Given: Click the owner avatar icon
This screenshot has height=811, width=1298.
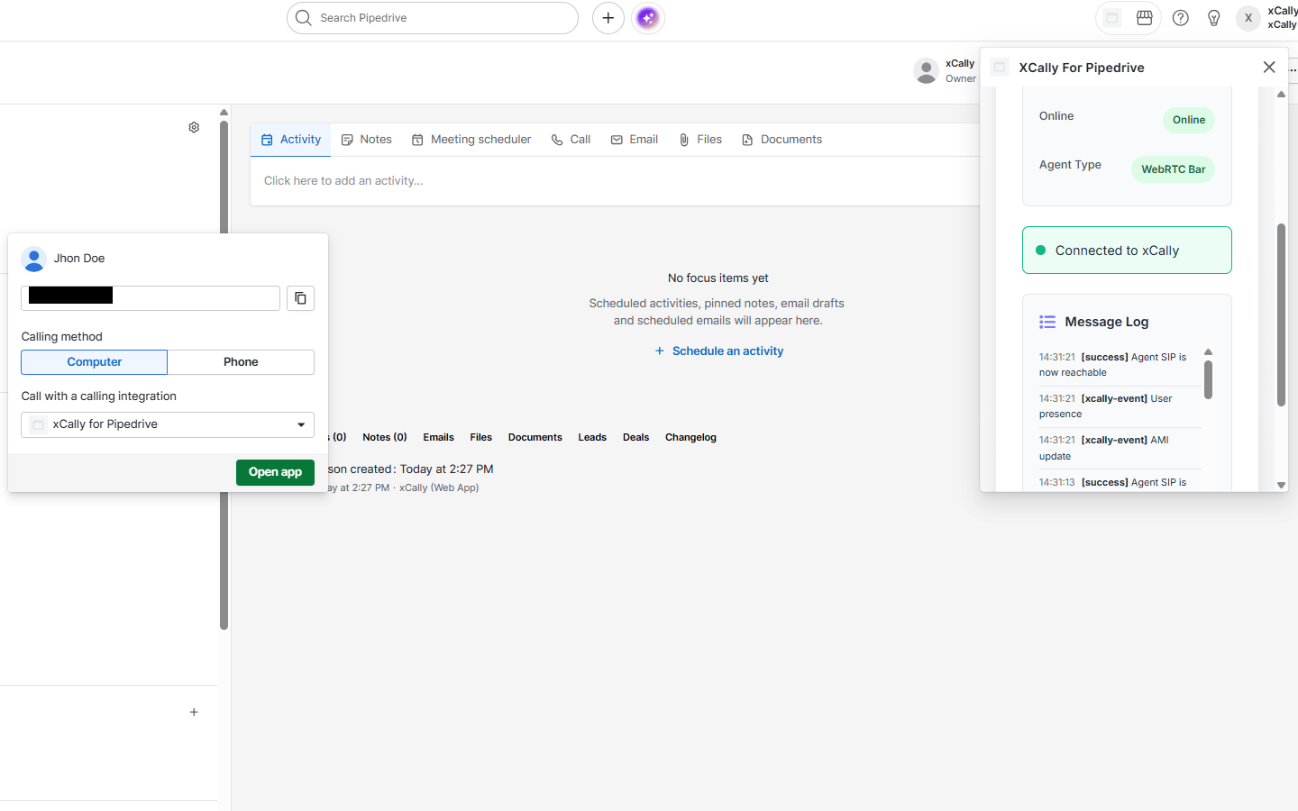Looking at the screenshot, I should [926, 71].
